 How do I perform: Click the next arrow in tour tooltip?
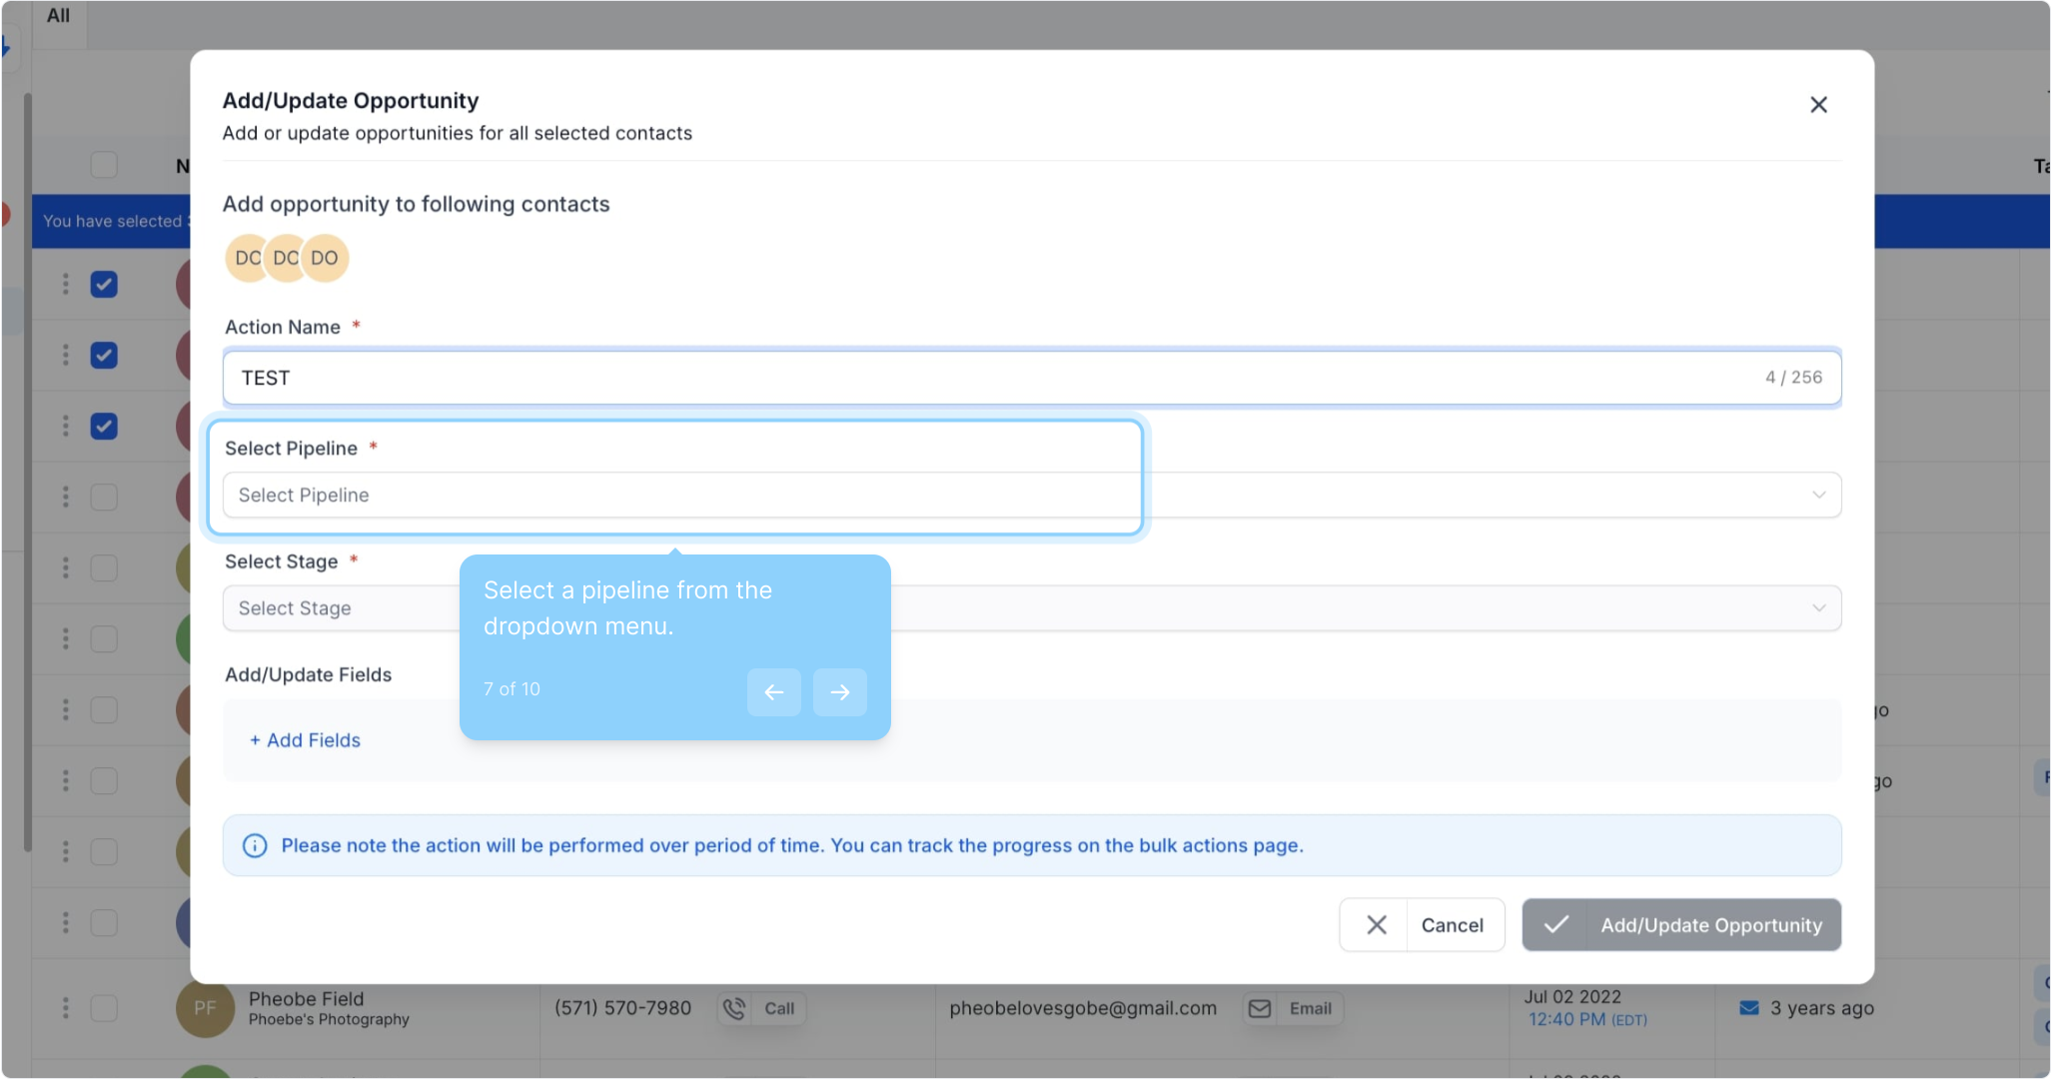point(839,691)
